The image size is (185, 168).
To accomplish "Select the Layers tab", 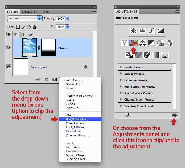I will (x=12, y=12).
